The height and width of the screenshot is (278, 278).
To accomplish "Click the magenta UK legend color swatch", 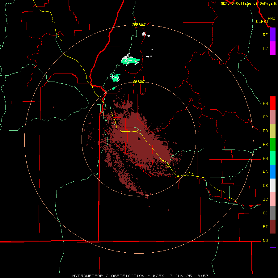I will coord(273,48).
